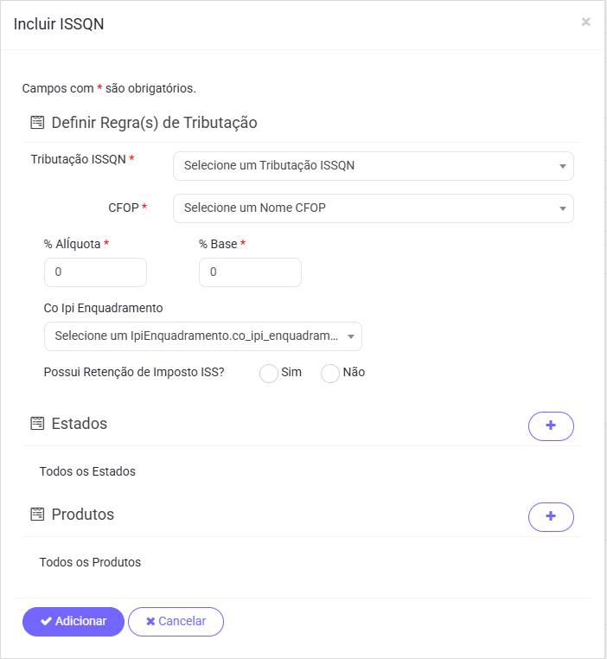Screen dimensions: 607x659
Task: Open the Tributação ISSQN dropdown
Action: pyautogui.click(x=373, y=166)
